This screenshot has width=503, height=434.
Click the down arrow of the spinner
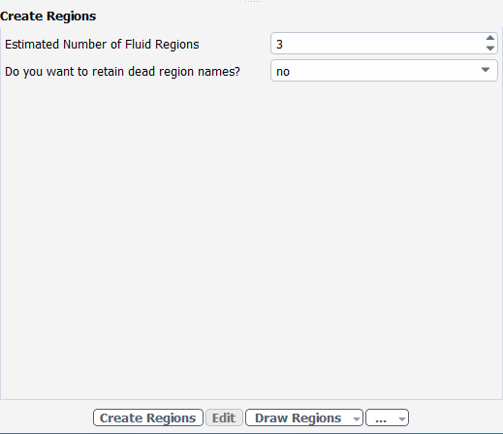(490, 49)
